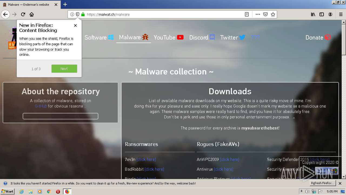Show site information icon in address bar

click(x=72, y=14)
